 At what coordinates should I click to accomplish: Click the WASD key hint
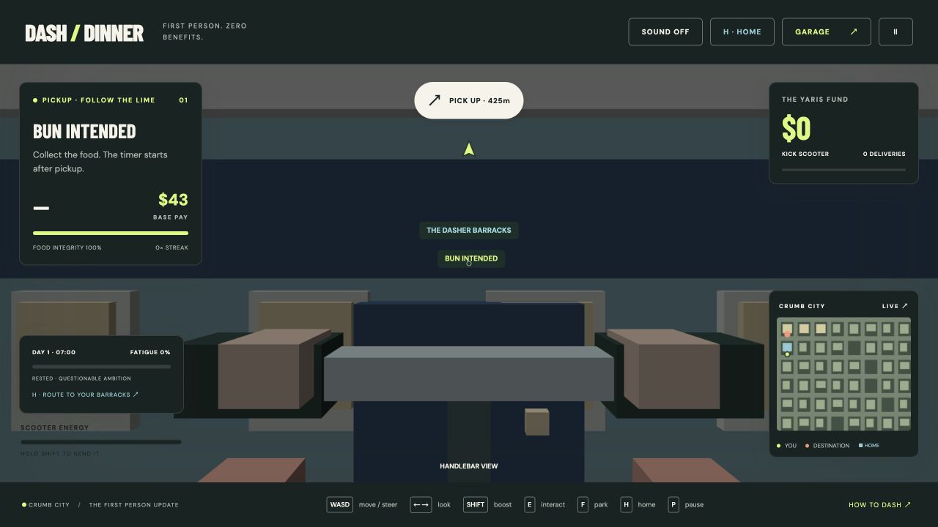339,504
